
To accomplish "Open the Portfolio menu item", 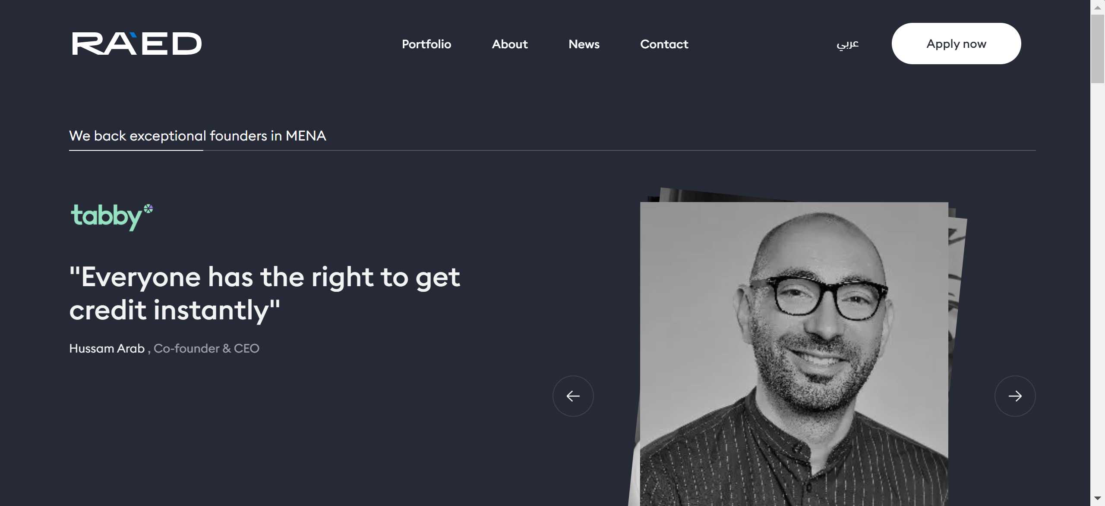I will 426,44.
